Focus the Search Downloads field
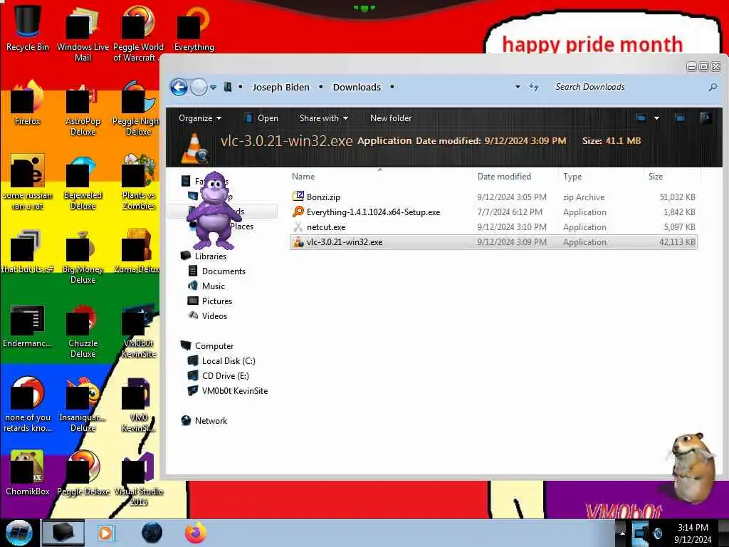 click(x=628, y=87)
